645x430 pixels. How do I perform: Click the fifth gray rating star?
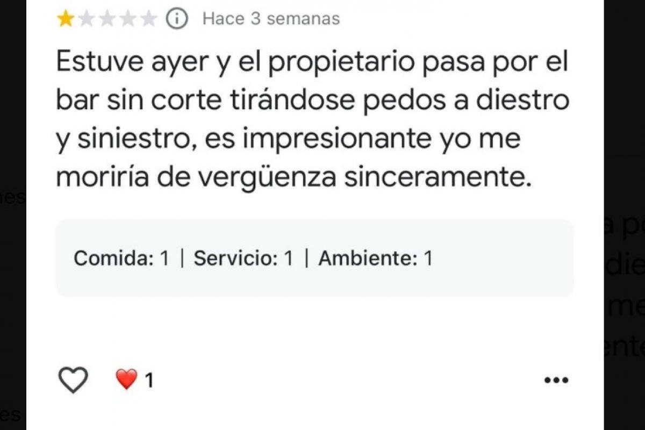point(147,19)
